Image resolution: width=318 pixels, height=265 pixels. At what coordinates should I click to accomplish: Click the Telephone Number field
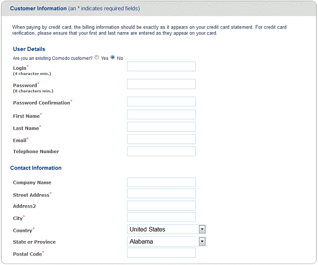(x=161, y=151)
